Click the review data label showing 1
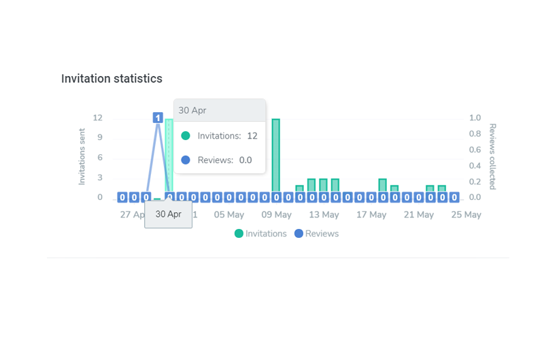This screenshot has height=348, width=544. (x=158, y=118)
